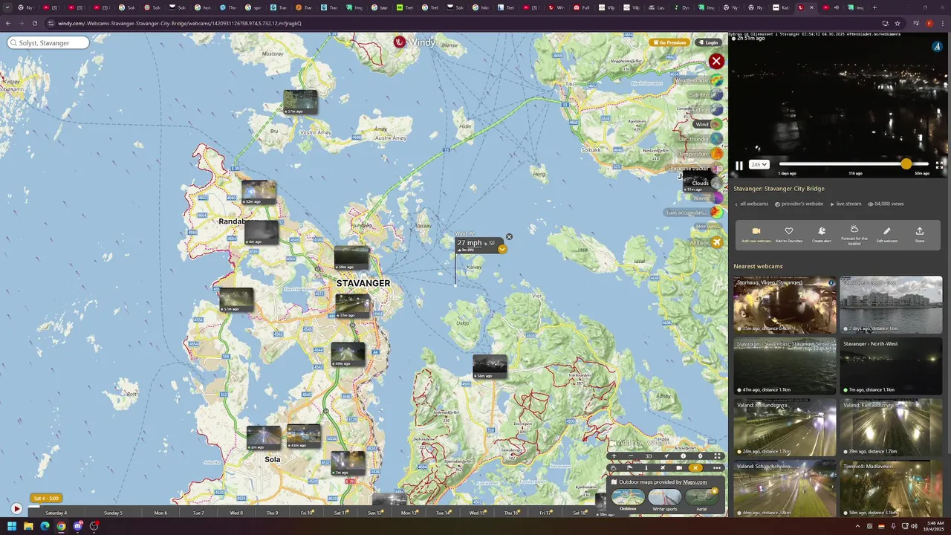Toggle the airplane icon in map toolbar
This screenshot has width=951, height=535.
coord(663,468)
